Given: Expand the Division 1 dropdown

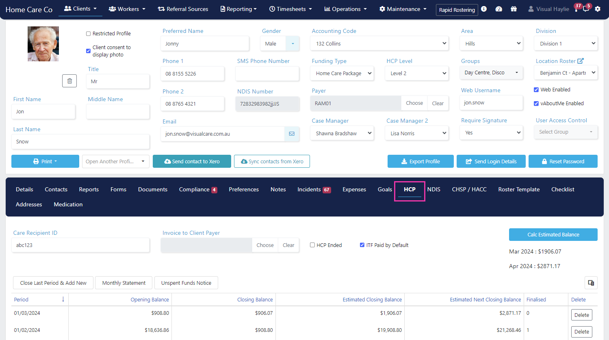Looking at the screenshot, I should click(566, 43).
